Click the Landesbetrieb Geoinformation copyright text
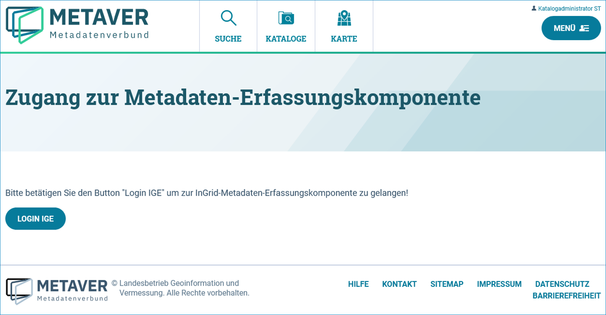The width and height of the screenshot is (606, 315). 181,288
